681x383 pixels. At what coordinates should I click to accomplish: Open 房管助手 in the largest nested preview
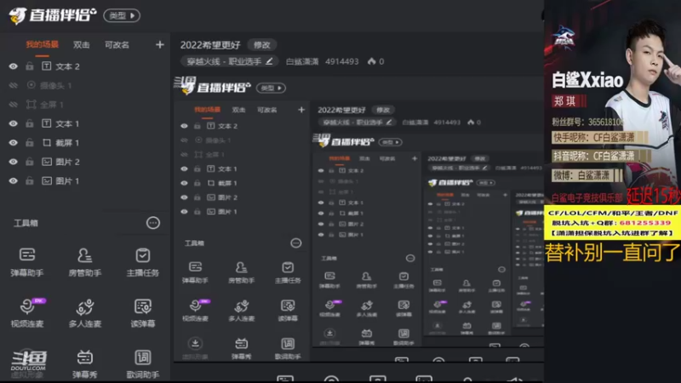[x=242, y=272]
